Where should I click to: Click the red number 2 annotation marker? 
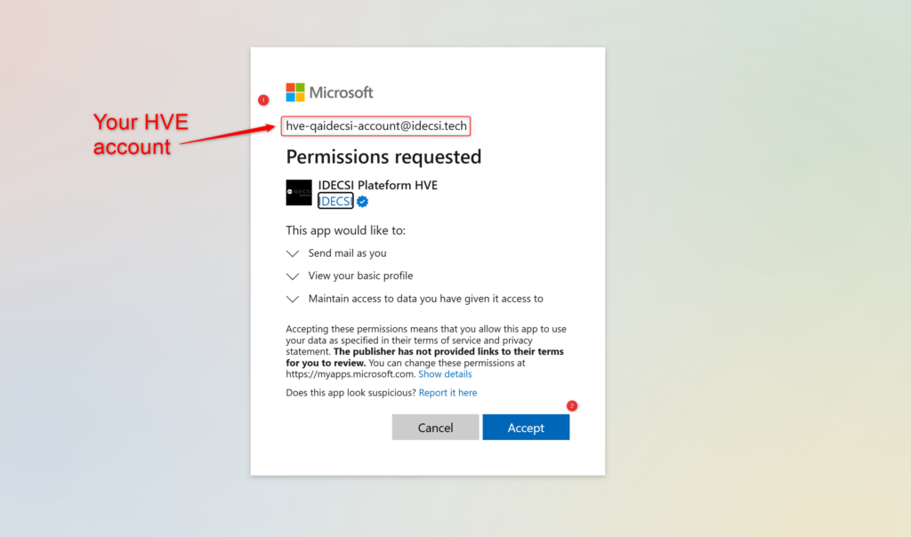coord(572,405)
